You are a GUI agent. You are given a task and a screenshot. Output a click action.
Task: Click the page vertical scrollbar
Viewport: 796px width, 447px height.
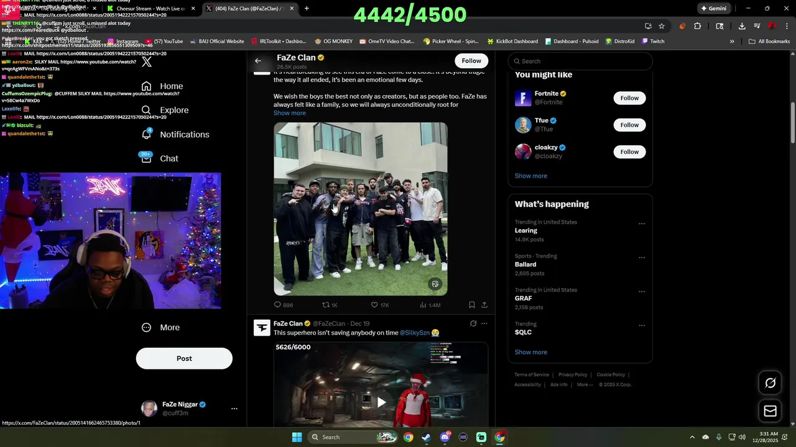point(793,124)
